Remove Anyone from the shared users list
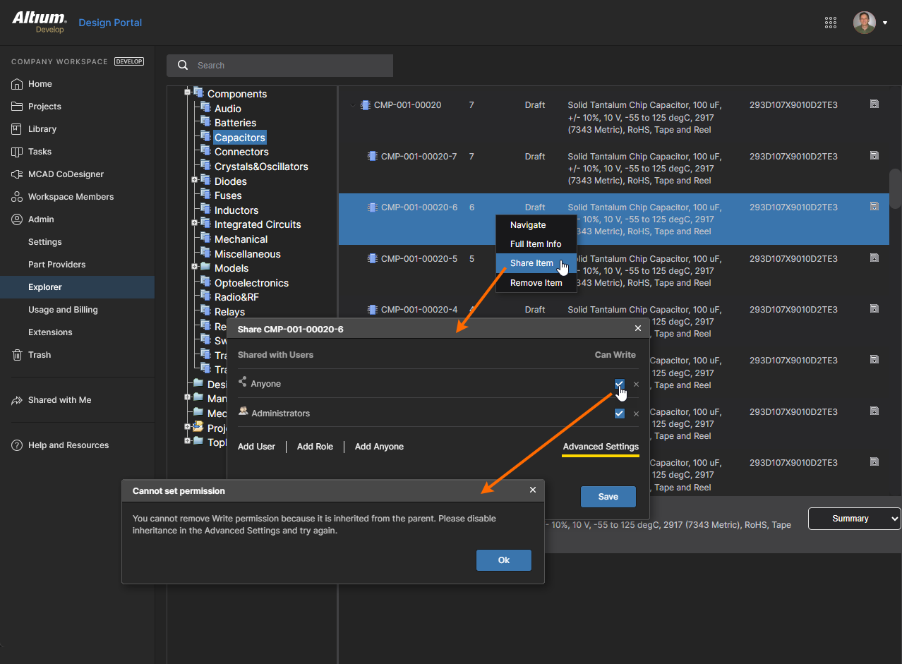 [x=636, y=385]
